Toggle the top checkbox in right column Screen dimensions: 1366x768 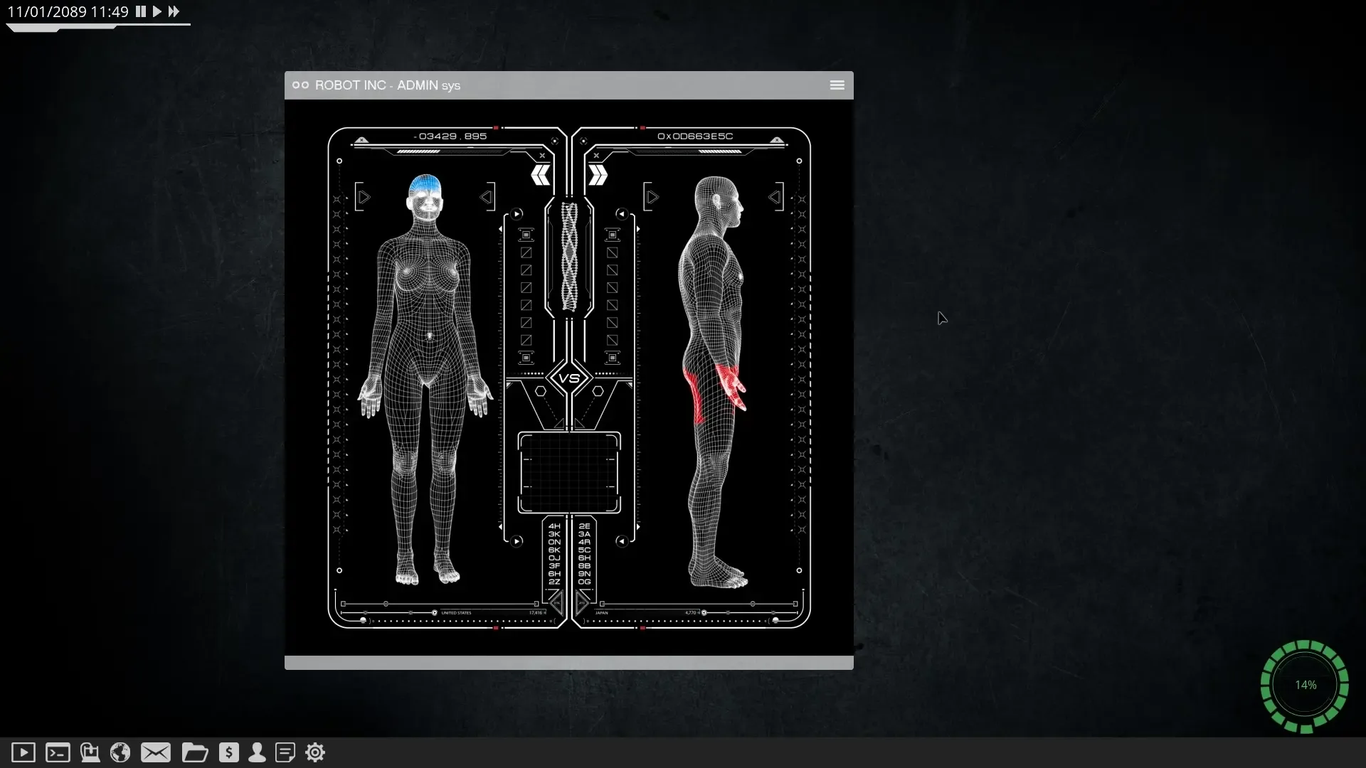(612, 252)
